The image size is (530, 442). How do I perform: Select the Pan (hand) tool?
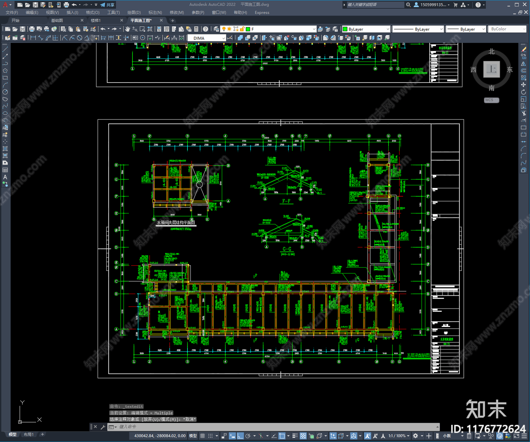tap(128, 29)
